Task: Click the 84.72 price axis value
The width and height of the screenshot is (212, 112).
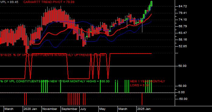Action: [x=183, y=6]
